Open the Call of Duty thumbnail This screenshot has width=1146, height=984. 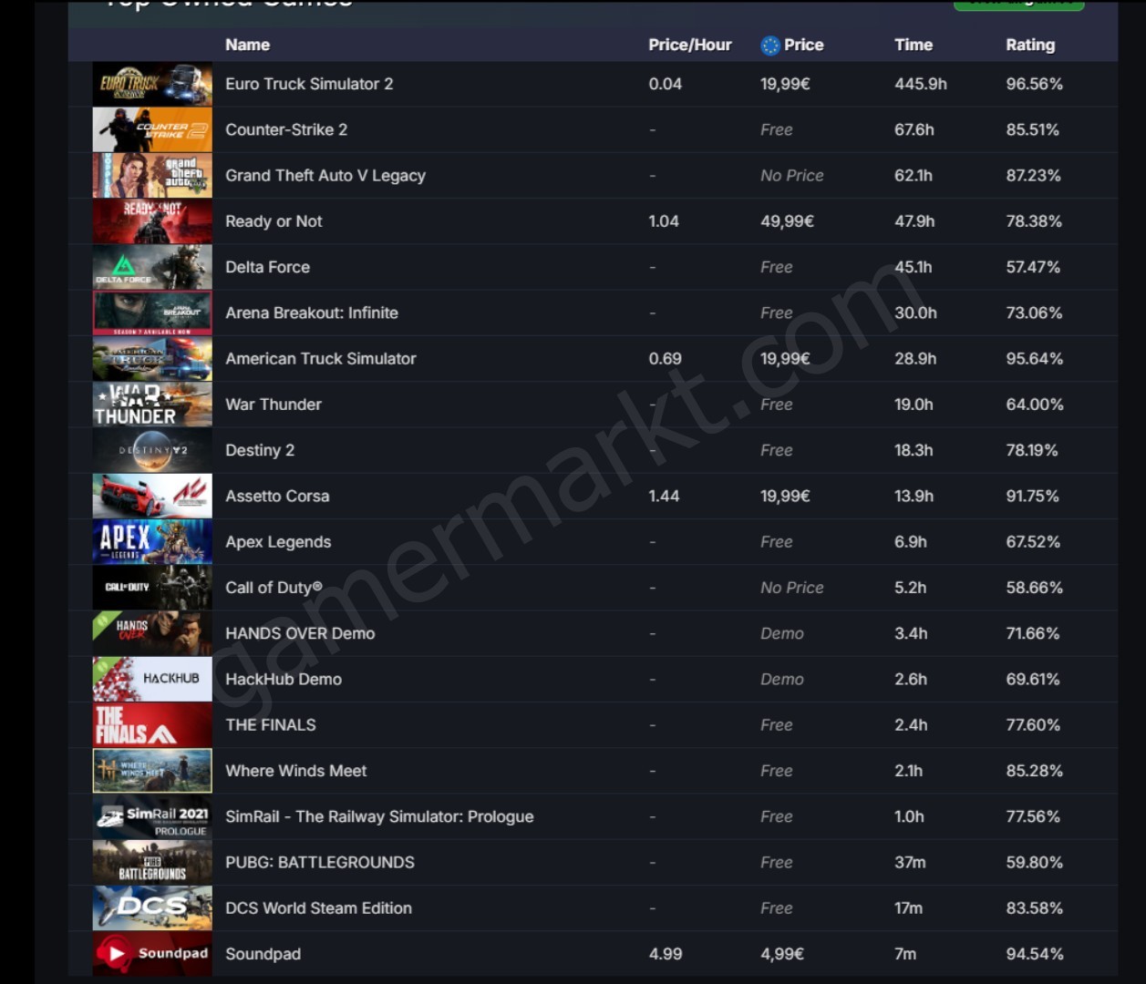click(x=152, y=588)
